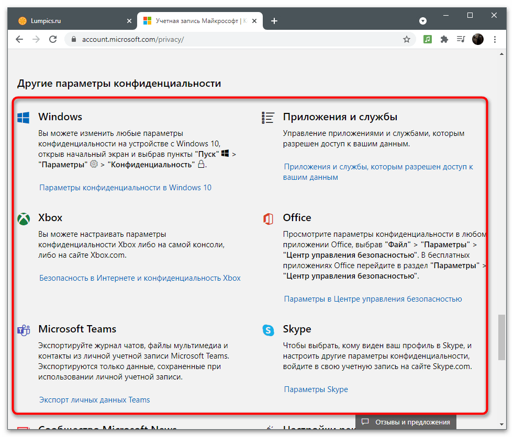Viewport: 514px width, 437px height.
Task: Click the scrollbar up arrow
Action: pyautogui.click(x=501, y=54)
